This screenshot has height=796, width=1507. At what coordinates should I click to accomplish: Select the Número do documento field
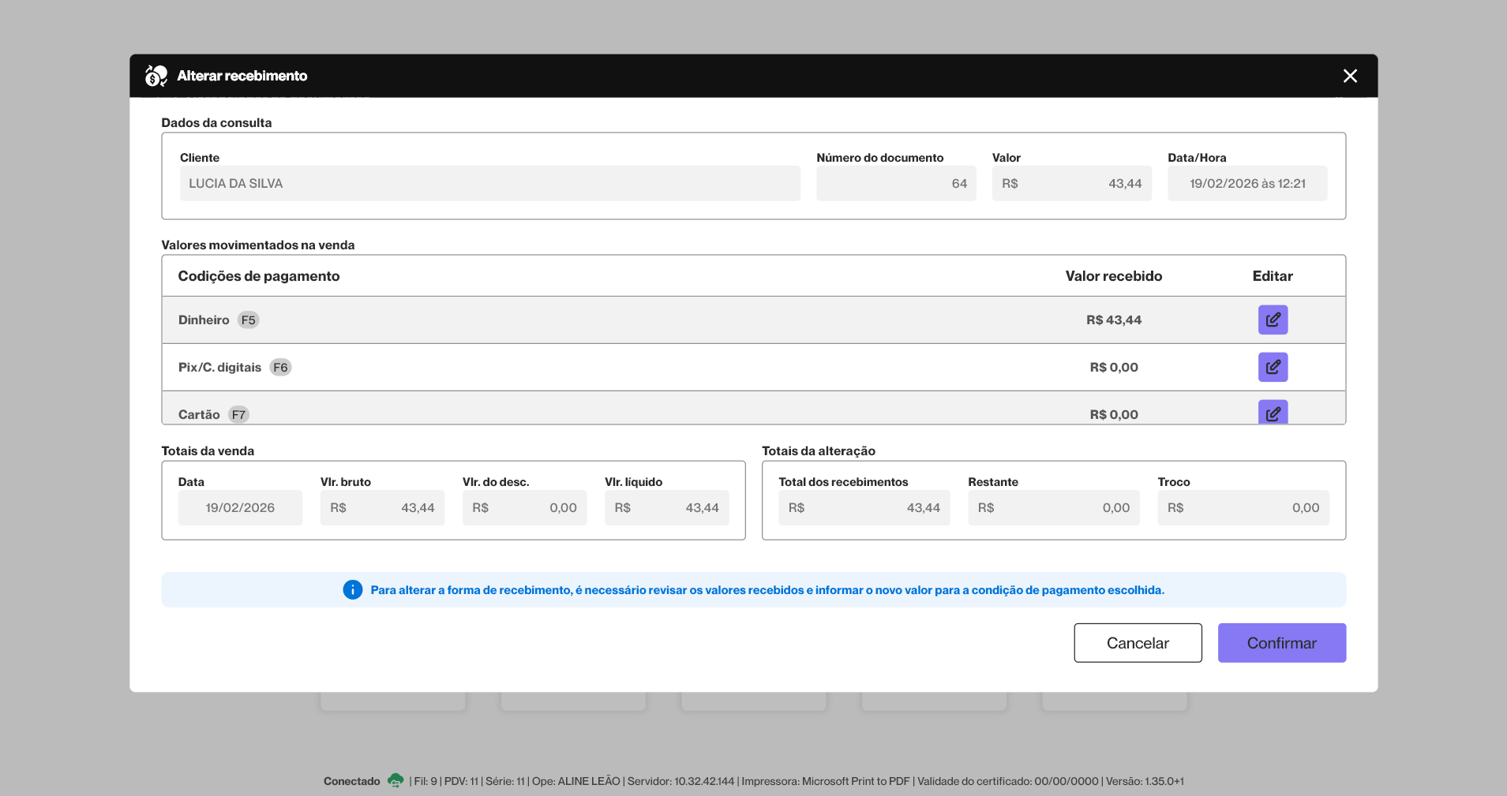(x=895, y=183)
